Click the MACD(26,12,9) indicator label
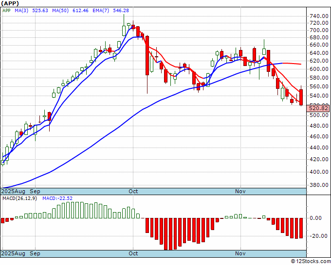 pyautogui.click(x=19, y=199)
